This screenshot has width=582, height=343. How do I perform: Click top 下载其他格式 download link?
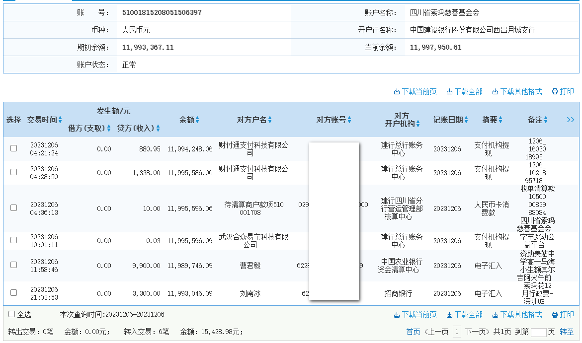click(x=517, y=92)
